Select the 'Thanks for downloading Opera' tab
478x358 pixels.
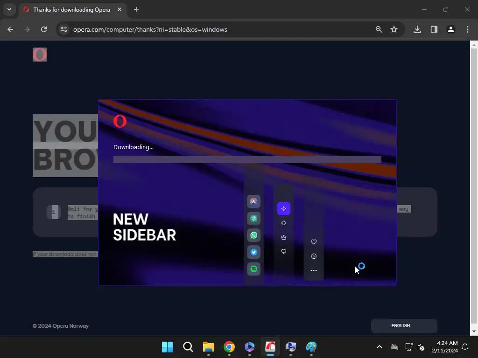[71, 10]
